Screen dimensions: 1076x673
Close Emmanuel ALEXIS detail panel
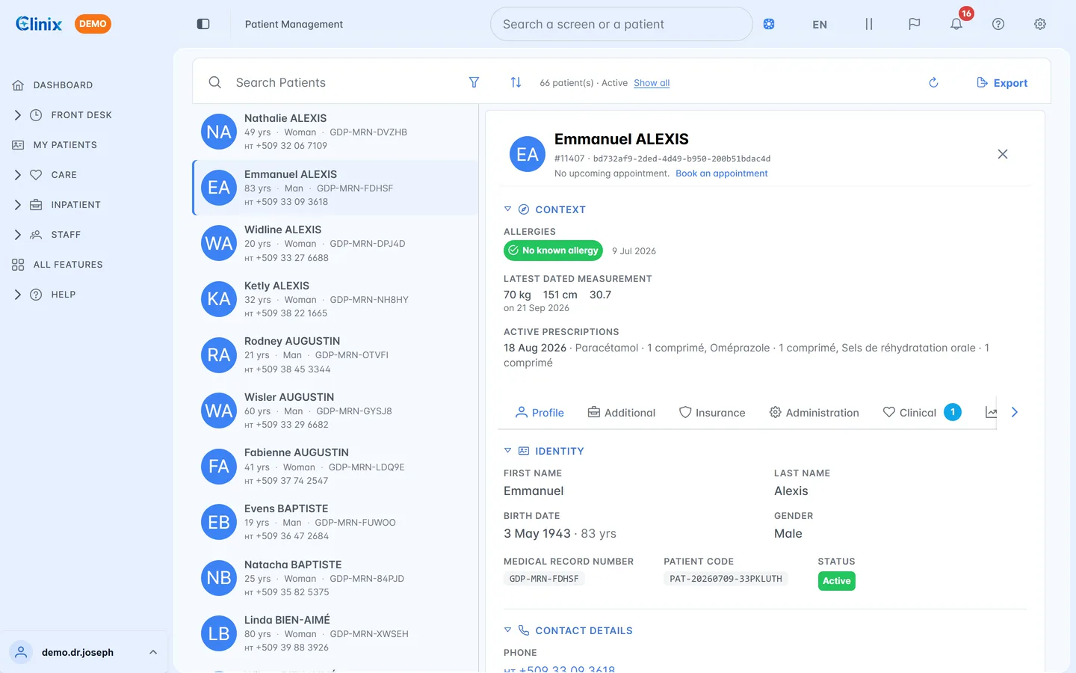(x=1003, y=154)
